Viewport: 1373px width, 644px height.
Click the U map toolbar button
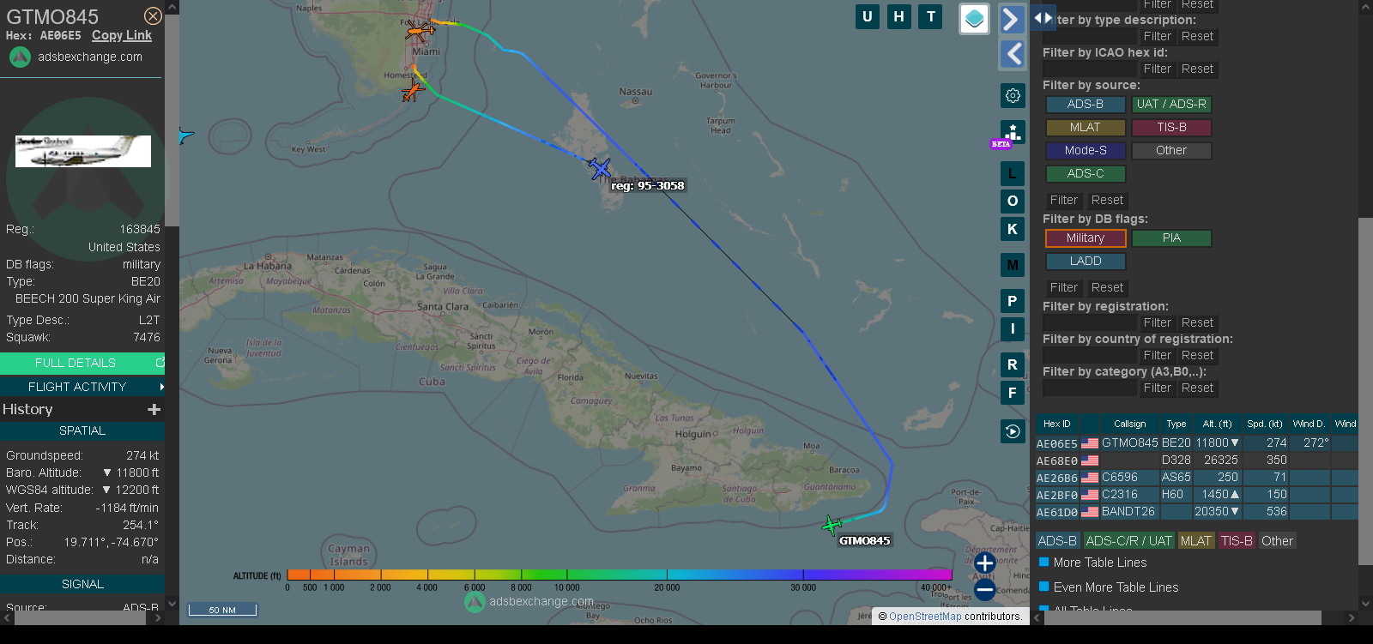[x=868, y=16]
